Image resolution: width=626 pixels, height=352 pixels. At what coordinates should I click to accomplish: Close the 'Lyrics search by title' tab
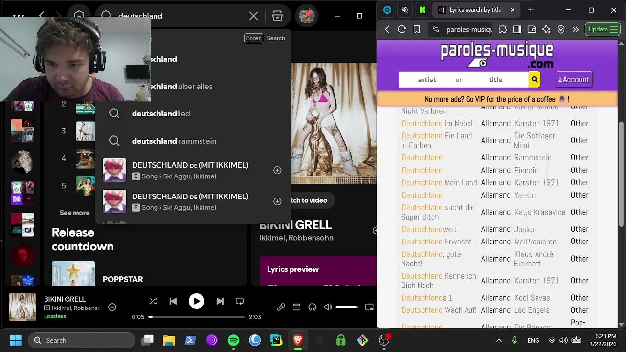[x=513, y=10]
